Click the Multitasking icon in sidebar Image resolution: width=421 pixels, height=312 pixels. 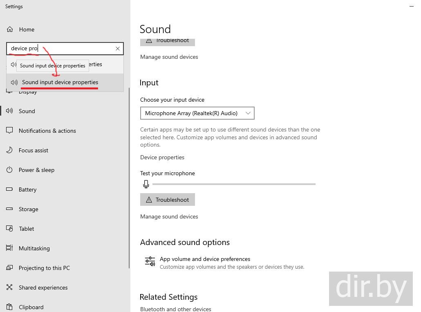tap(10, 248)
